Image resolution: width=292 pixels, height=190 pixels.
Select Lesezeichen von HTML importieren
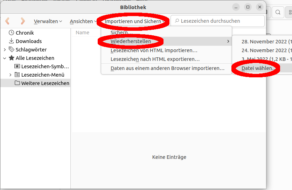pyautogui.click(x=154, y=50)
